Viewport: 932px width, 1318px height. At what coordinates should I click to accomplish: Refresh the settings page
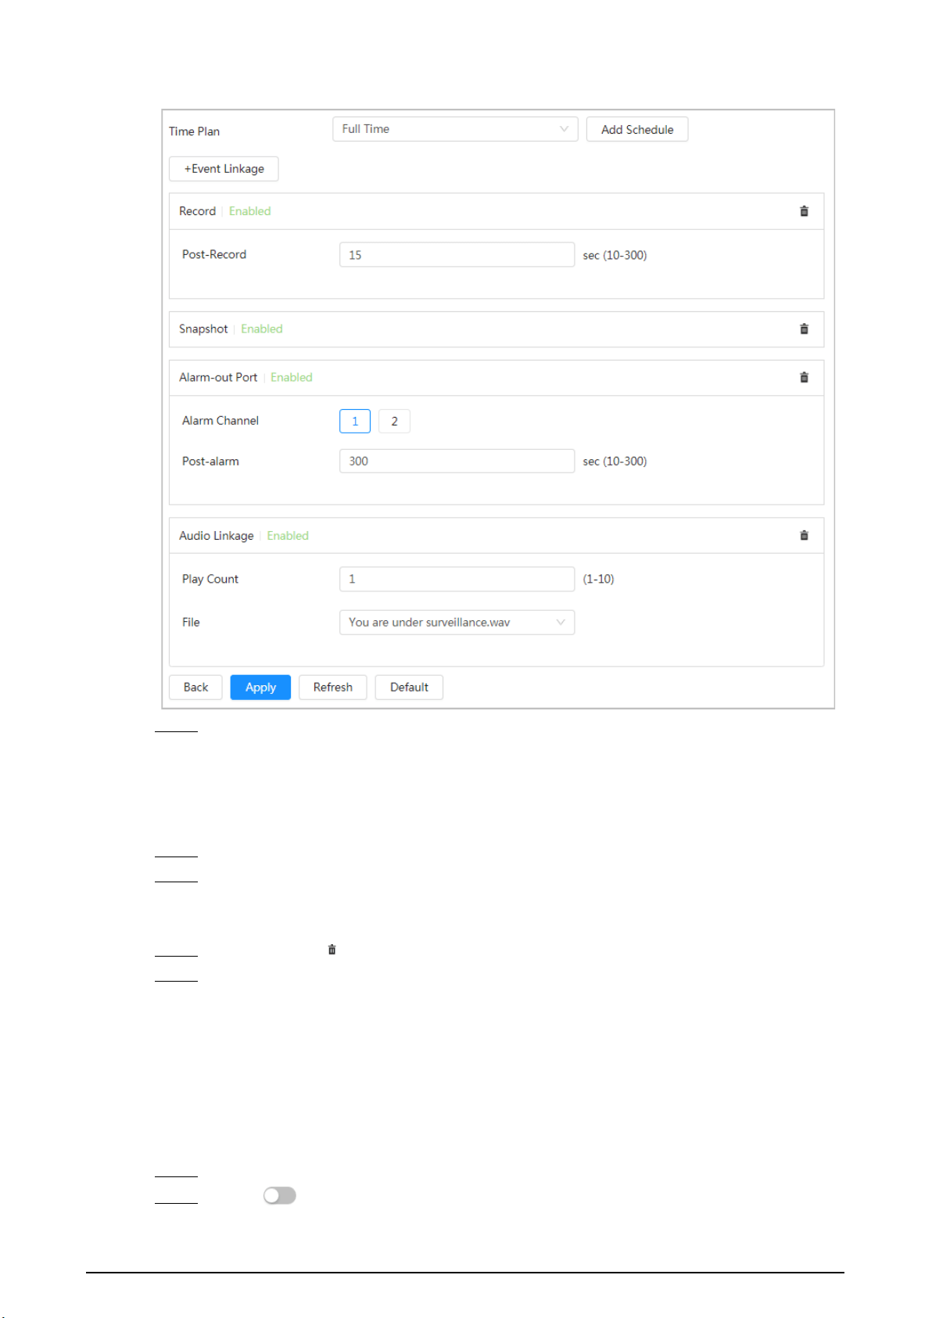(333, 688)
